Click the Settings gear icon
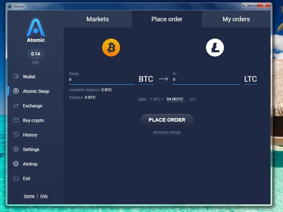This screenshot has width=283, height=212. tap(16, 149)
